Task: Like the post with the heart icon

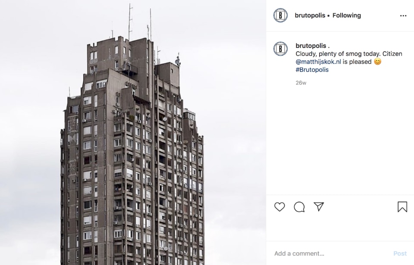Action: (279, 207)
